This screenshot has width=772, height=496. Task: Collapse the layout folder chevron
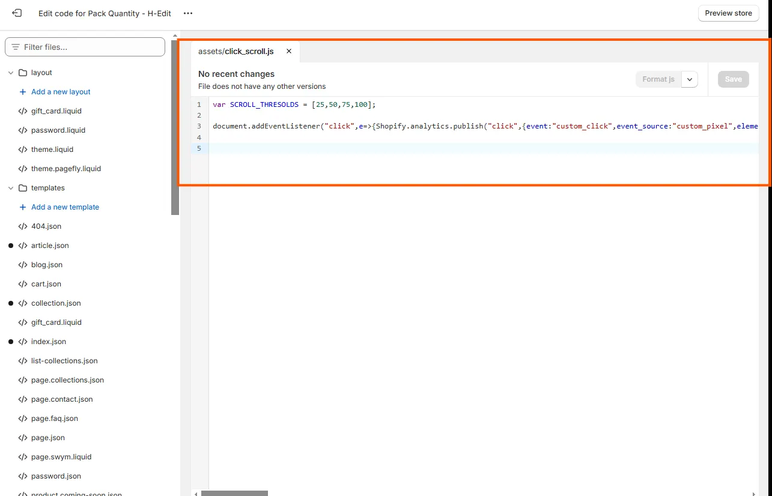(11, 73)
